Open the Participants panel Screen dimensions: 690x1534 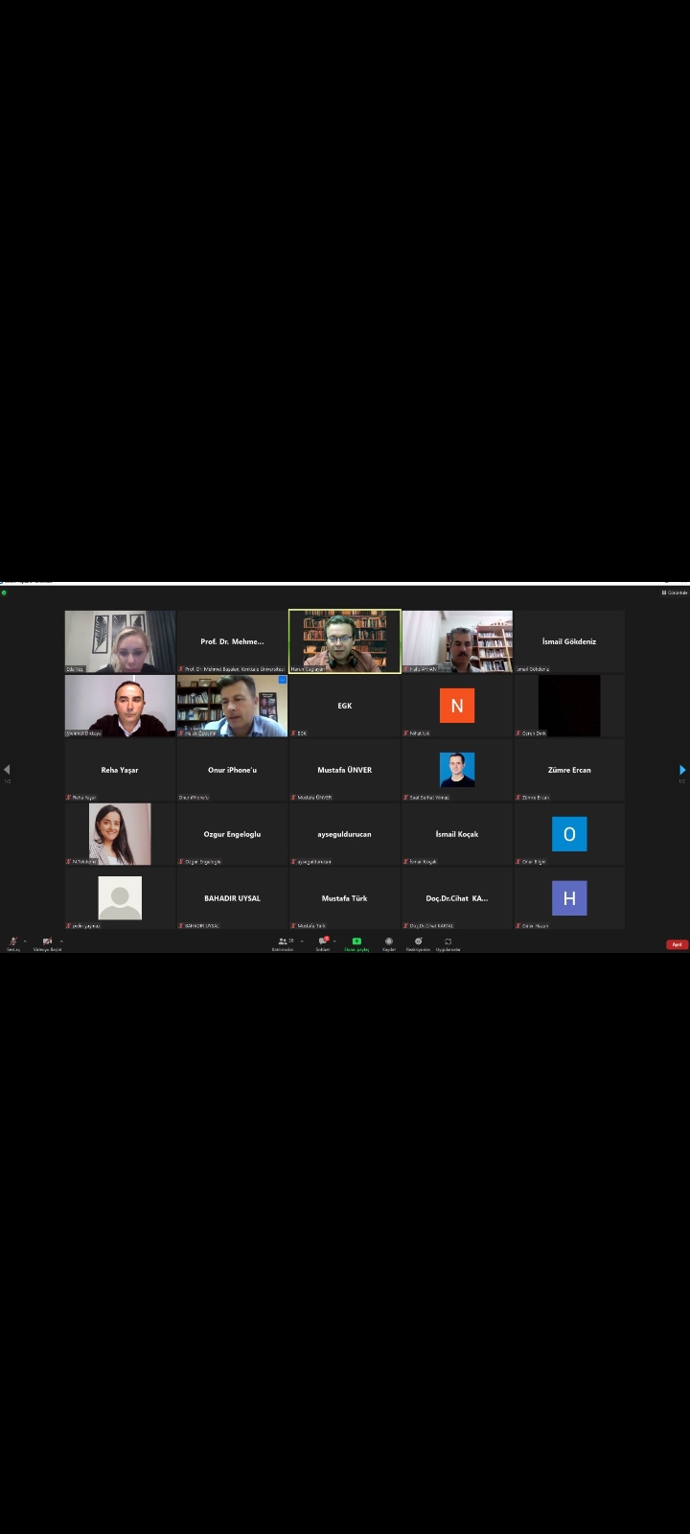pos(283,941)
